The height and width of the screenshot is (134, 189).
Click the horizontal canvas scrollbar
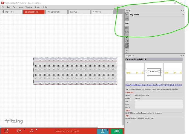coord(49,127)
